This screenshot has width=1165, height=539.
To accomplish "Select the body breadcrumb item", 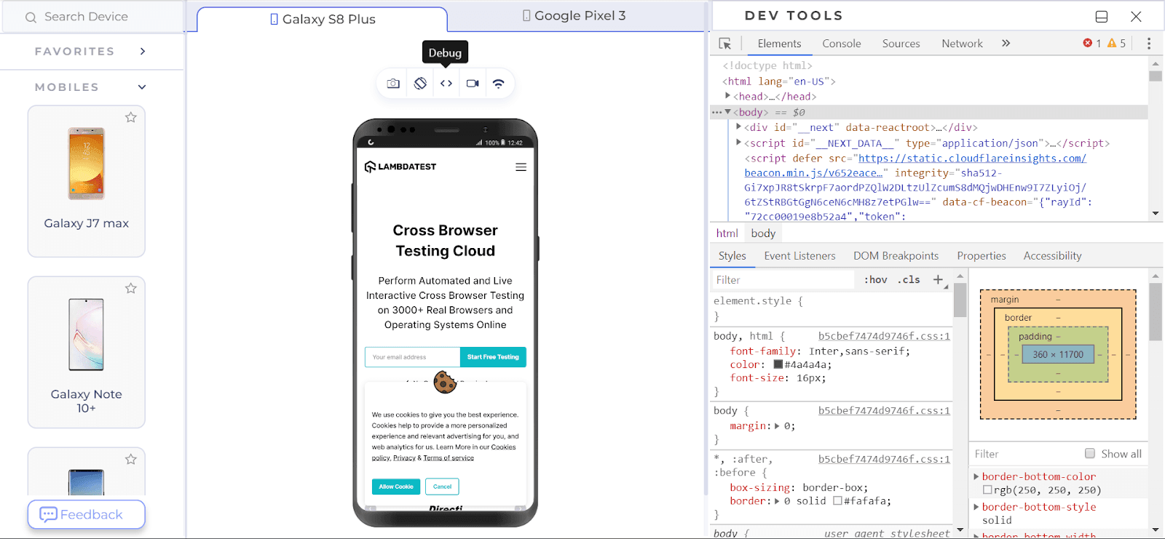I will click(763, 233).
